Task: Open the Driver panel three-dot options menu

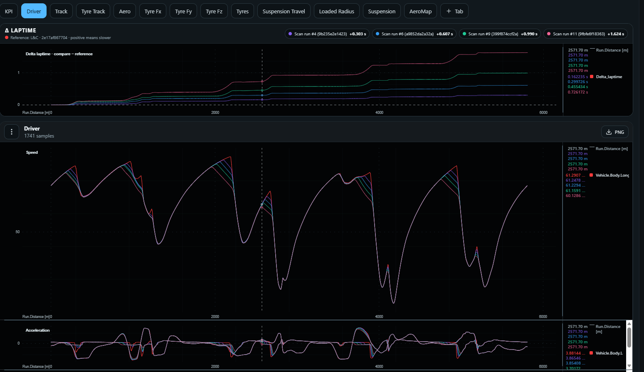Action: click(12, 132)
